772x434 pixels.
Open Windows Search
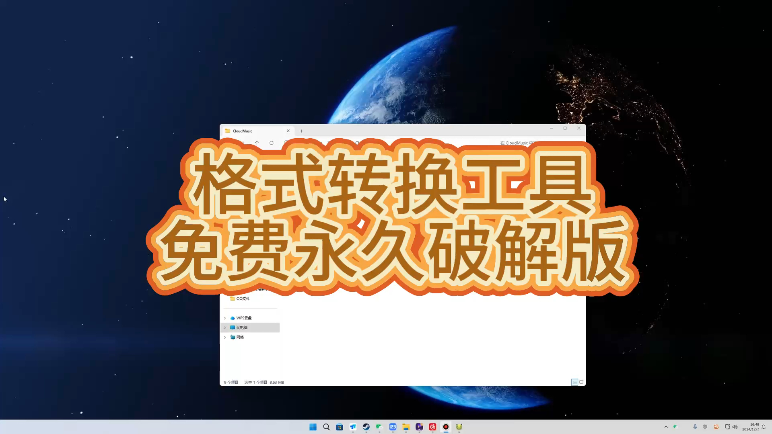coord(326,427)
